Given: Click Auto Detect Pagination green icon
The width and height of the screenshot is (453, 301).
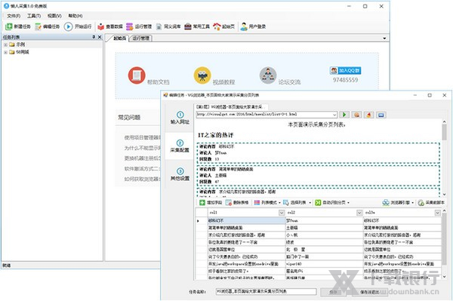Looking at the screenshot, I should (318, 203).
